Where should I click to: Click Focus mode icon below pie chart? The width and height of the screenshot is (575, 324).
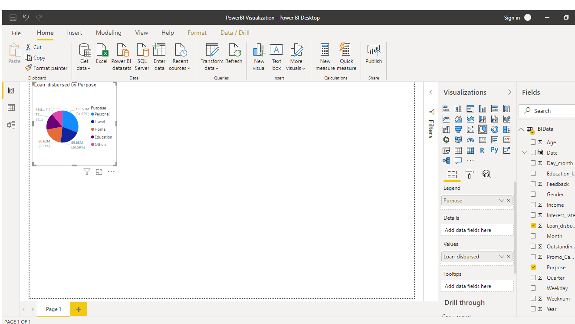coord(99,172)
